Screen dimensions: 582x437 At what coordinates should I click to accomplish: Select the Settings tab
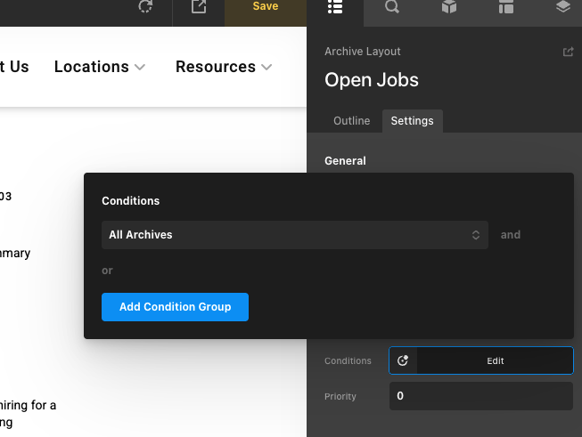(412, 121)
